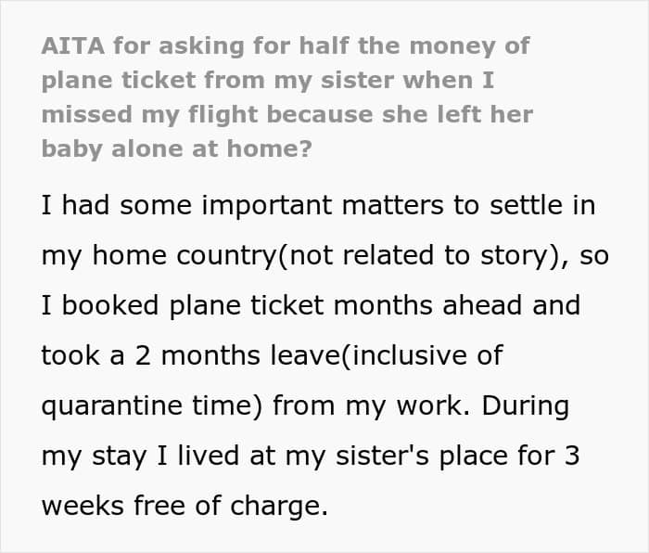Click the phrase "my home country"
Viewport: 649px width, 553px height.
tap(159, 256)
